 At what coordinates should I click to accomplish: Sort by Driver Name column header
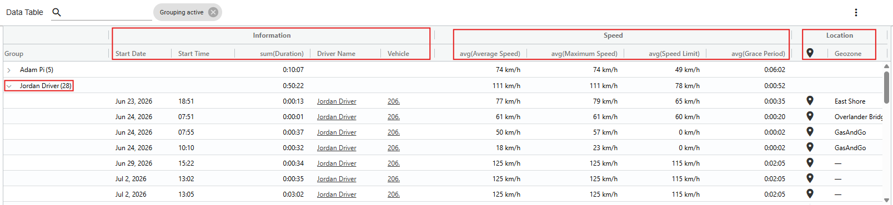(x=336, y=54)
